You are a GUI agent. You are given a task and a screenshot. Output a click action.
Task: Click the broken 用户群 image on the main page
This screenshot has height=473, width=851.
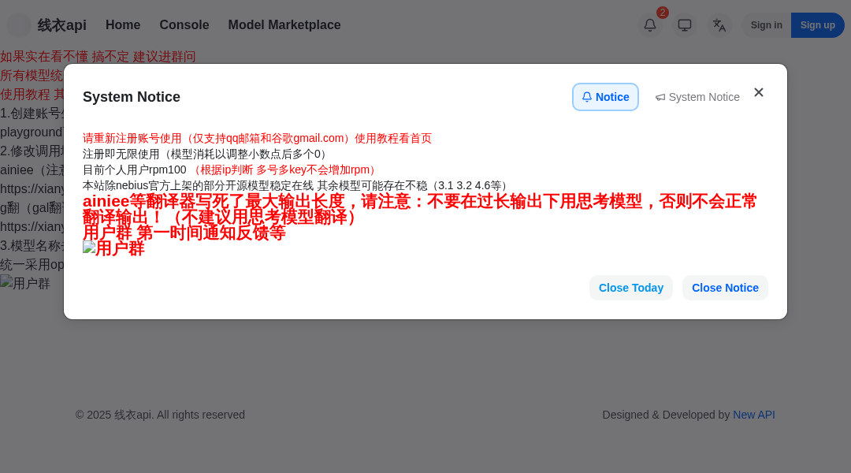(27, 283)
